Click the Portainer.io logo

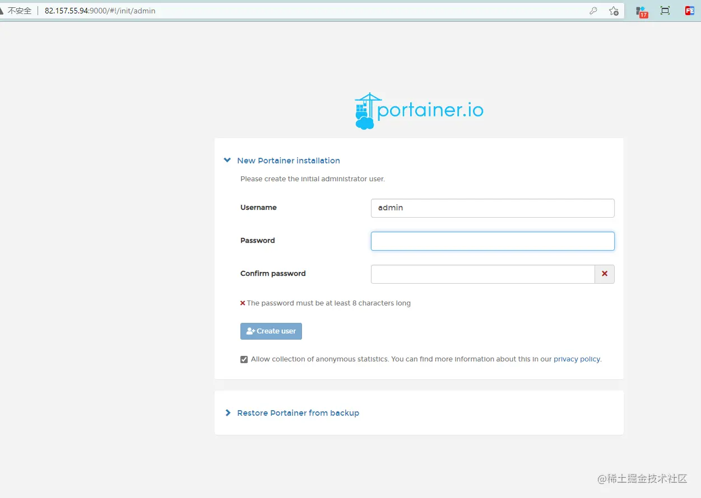[x=419, y=111]
